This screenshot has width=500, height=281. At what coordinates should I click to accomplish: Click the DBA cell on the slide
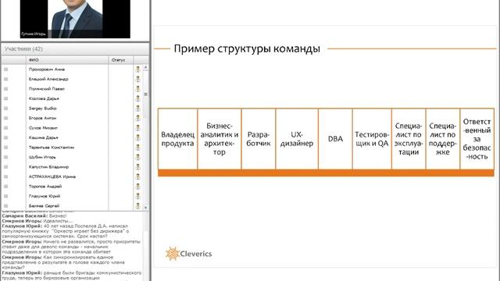click(x=335, y=139)
